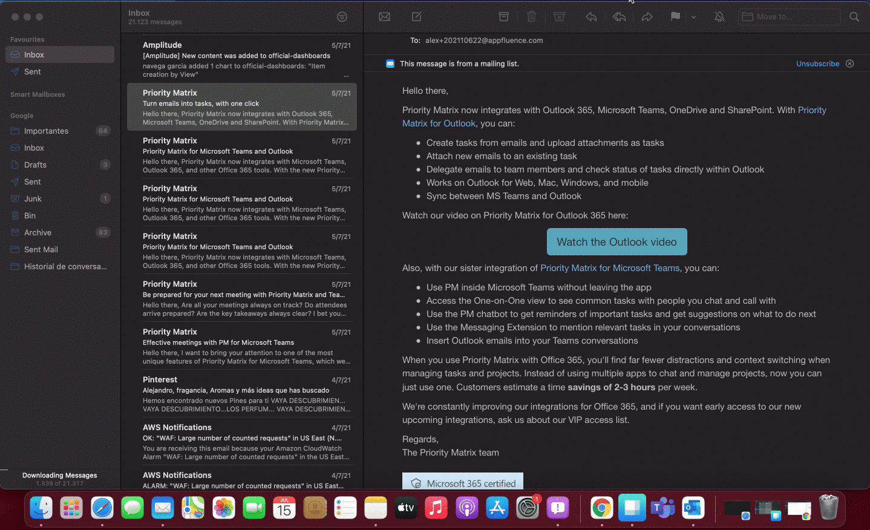Open Messages from the Dock
This screenshot has height=530, width=870.
point(132,508)
